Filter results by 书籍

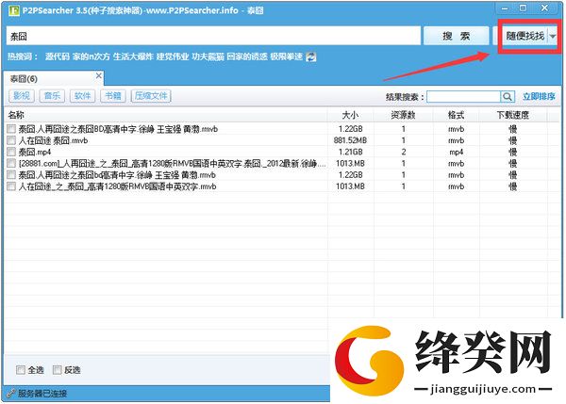[113, 96]
